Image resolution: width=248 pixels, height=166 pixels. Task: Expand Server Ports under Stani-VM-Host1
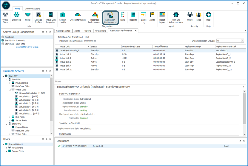7,151
